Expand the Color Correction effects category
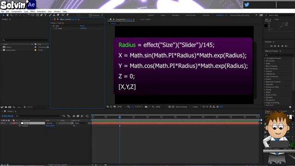Image resolution: width=295 pixels, height=166 pixels. 265,77
